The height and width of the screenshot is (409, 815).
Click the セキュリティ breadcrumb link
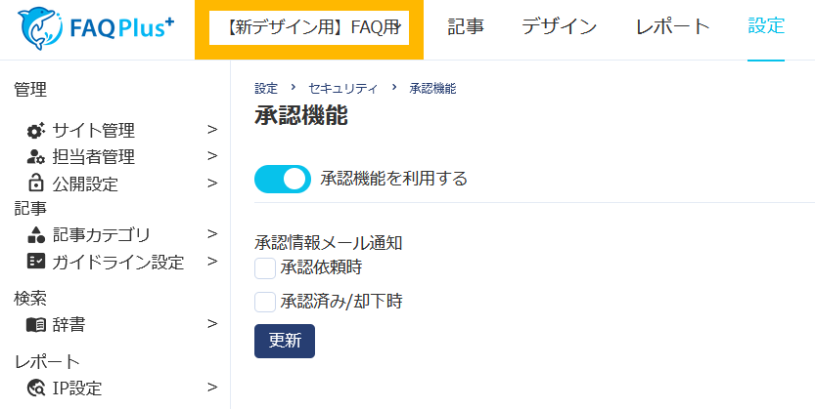pyautogui.click(x=342, y=88)
